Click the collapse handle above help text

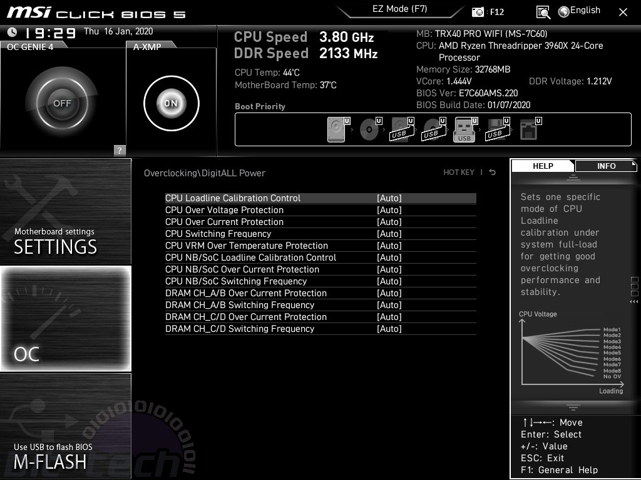(573, 177)
